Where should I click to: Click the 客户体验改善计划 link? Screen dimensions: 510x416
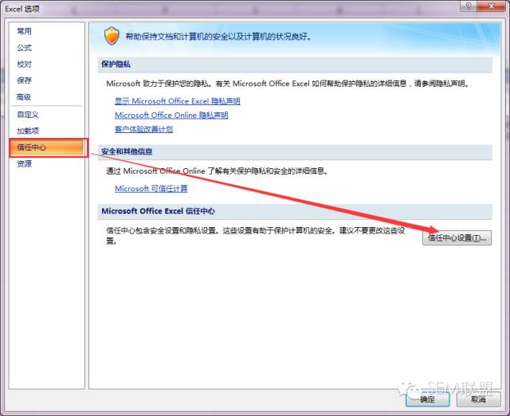[143, 129]
